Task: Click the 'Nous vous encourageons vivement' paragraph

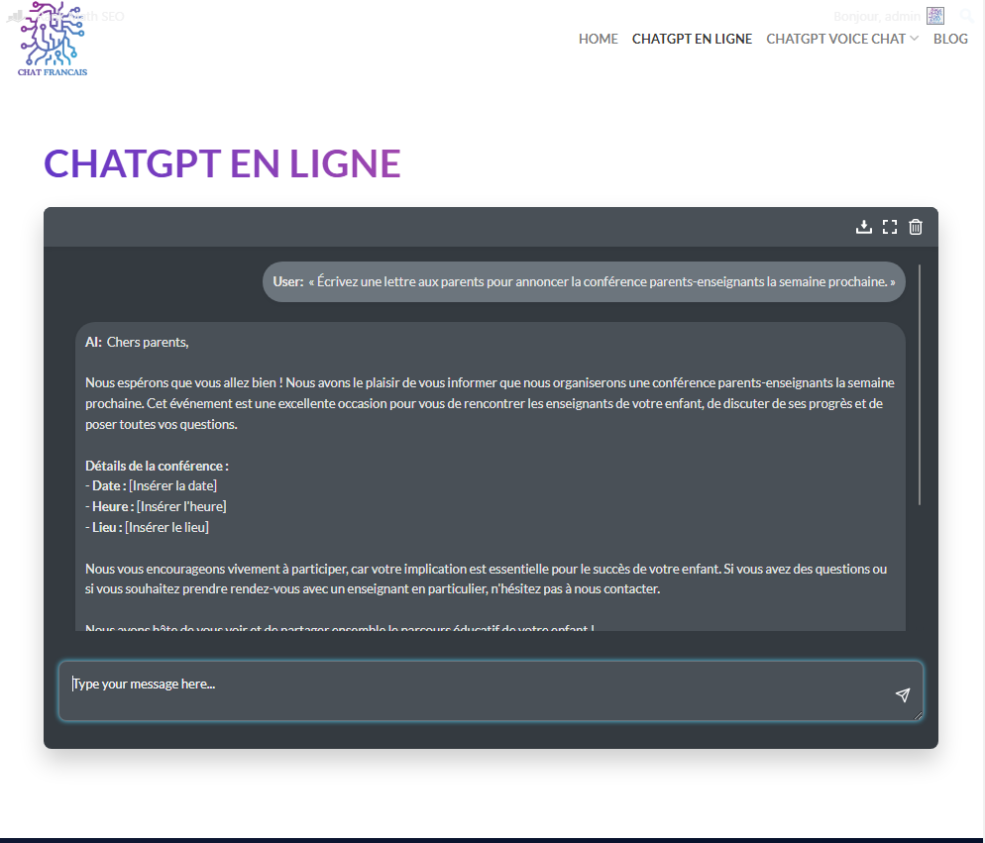Action: pos(487,579)
